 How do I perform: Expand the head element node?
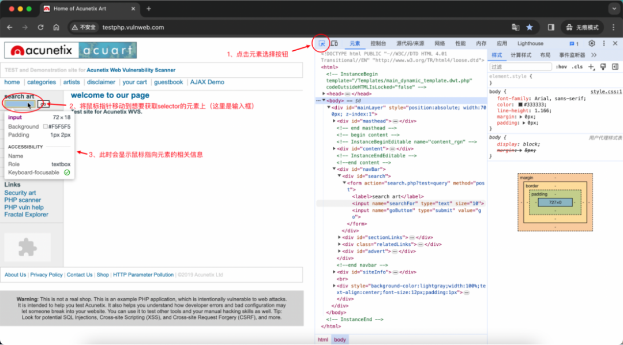click(x=324, y=94)
